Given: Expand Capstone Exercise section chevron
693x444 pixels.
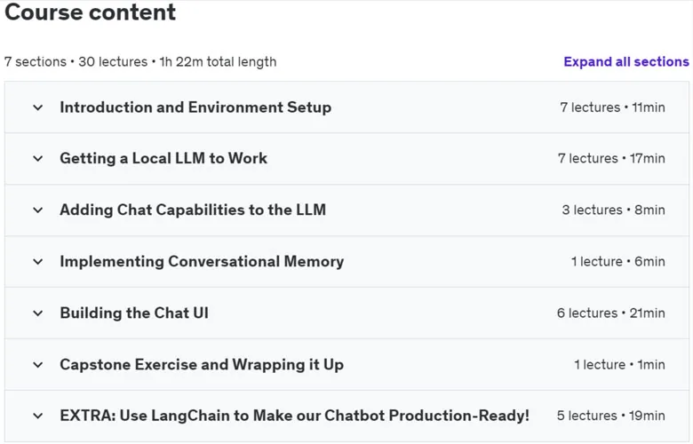Looking at the screenshot, I should click(x=38, y=365).
